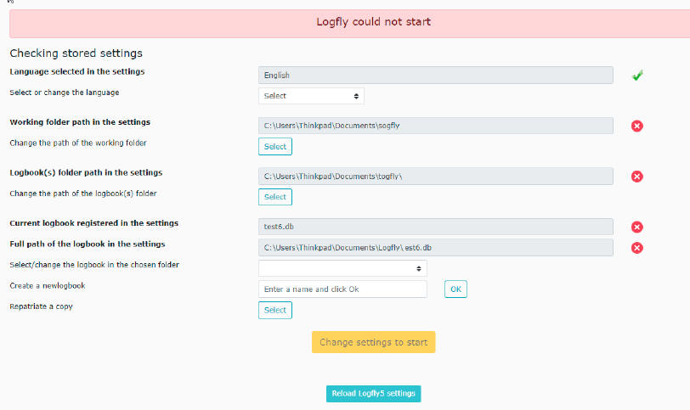Image resolution: width=690 pixels, height=410 pixels.
Task: Click the Working folder path in the settings label
Action: 80,122
